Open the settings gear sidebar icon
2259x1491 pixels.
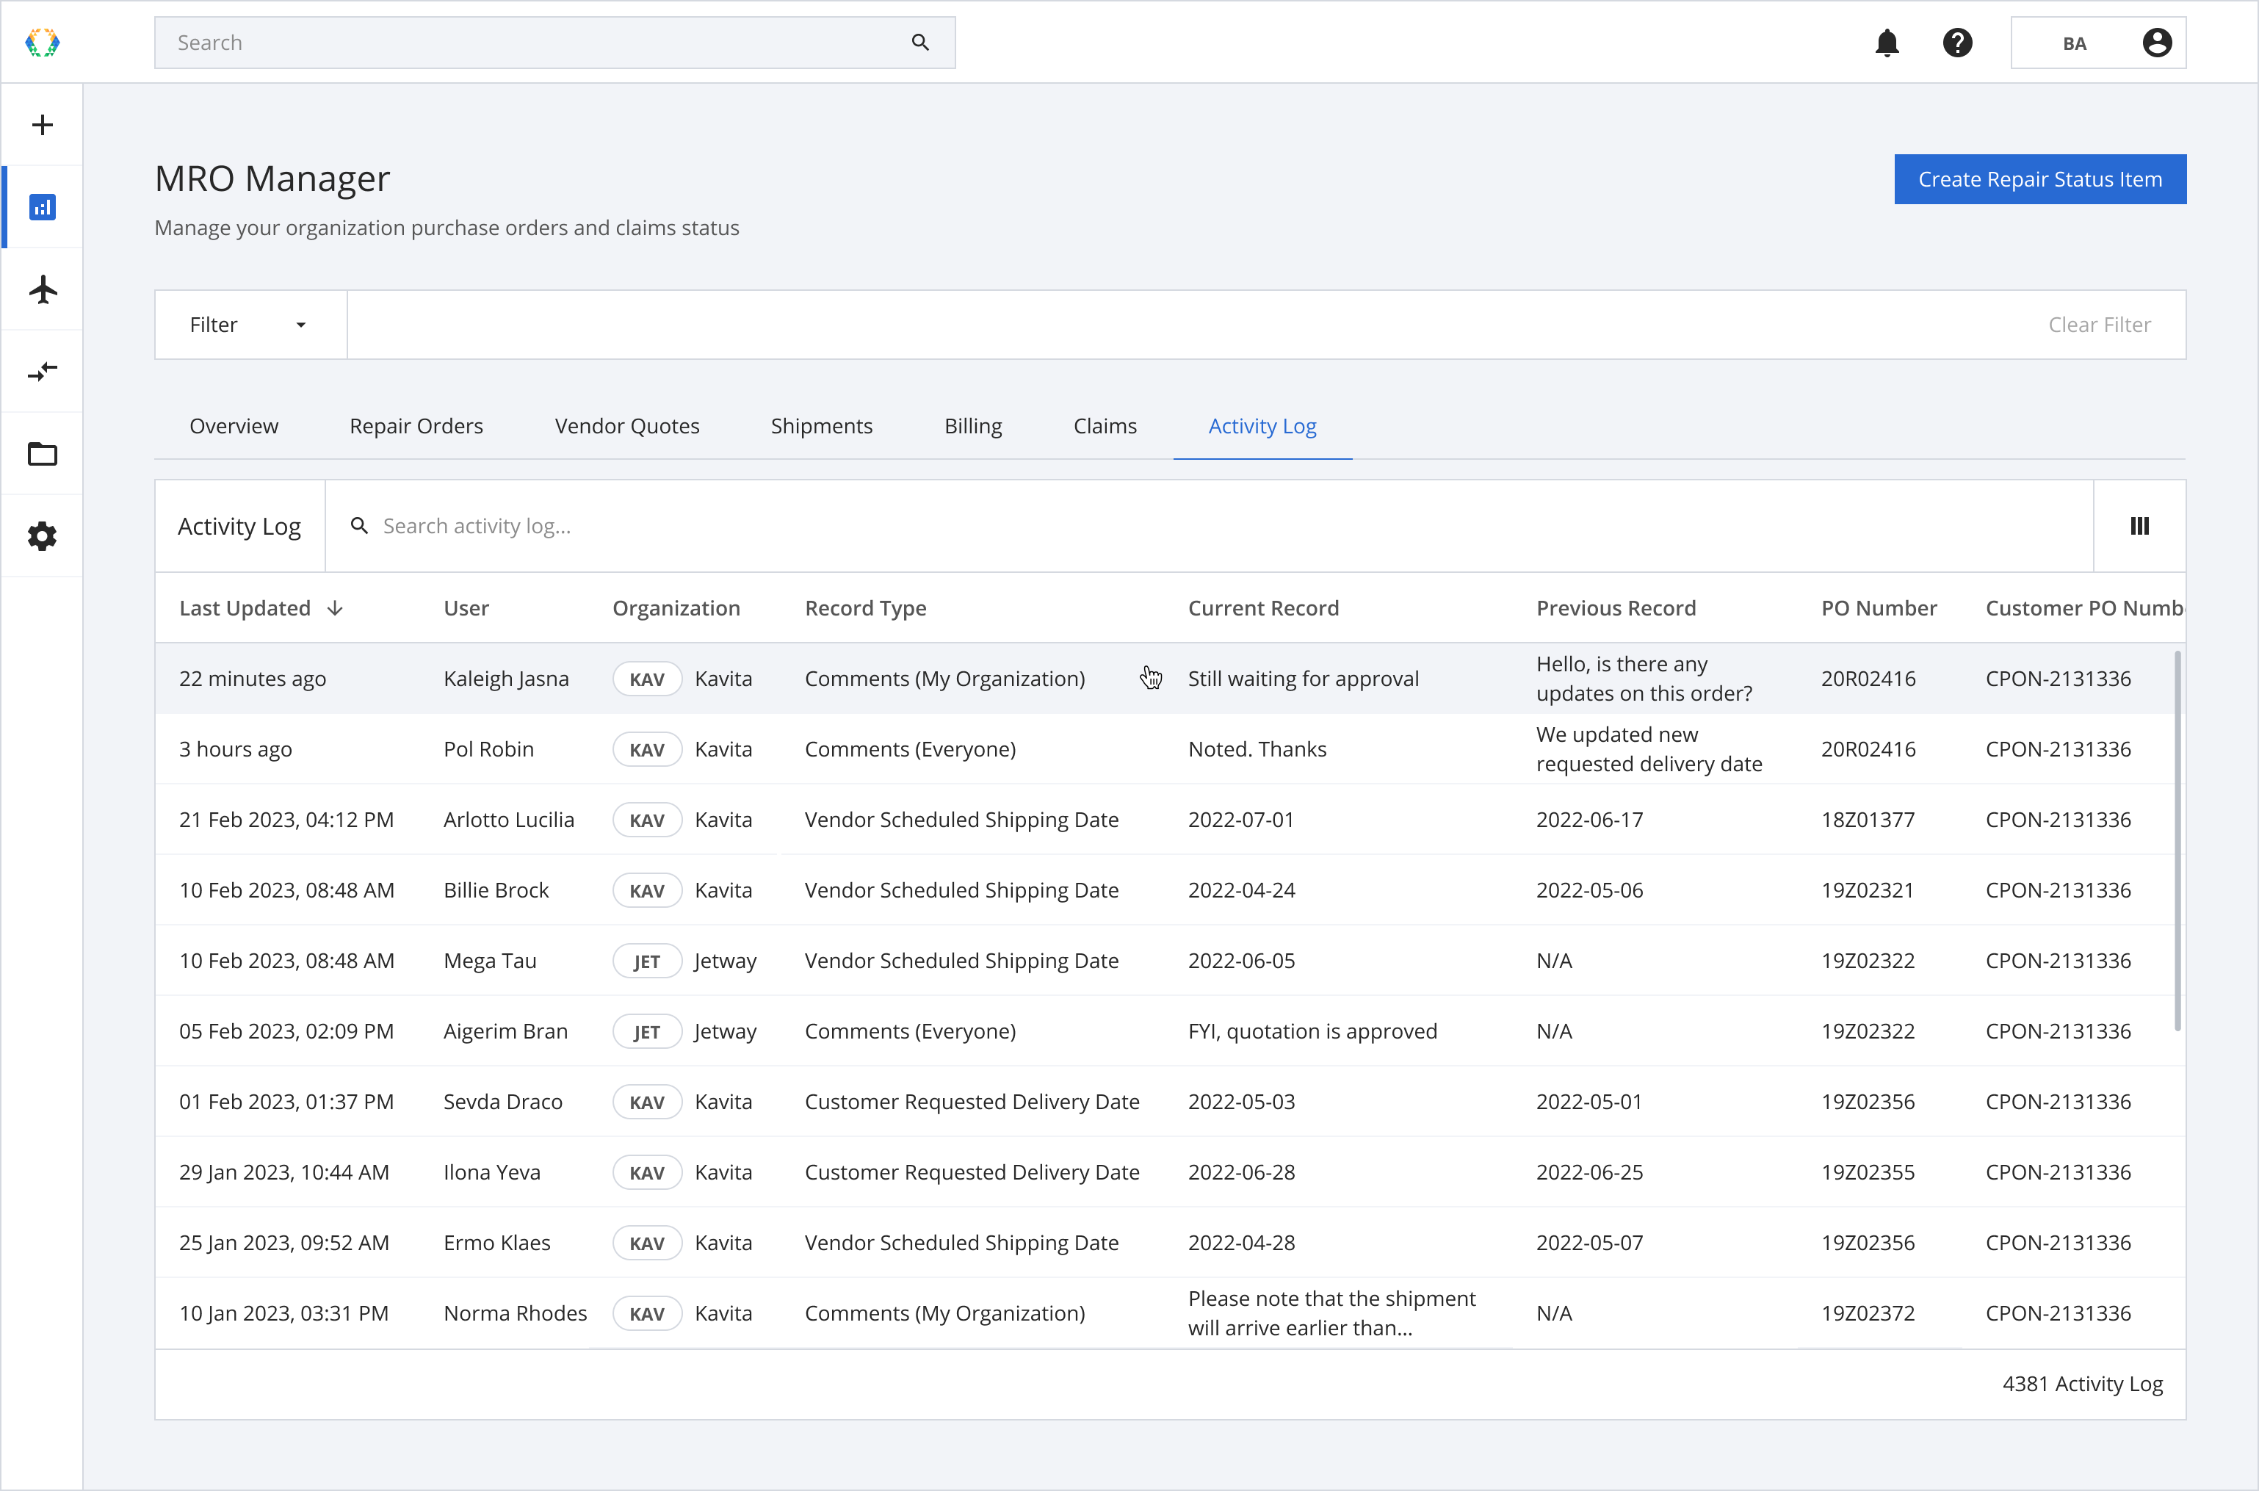(x=42, y=536)
